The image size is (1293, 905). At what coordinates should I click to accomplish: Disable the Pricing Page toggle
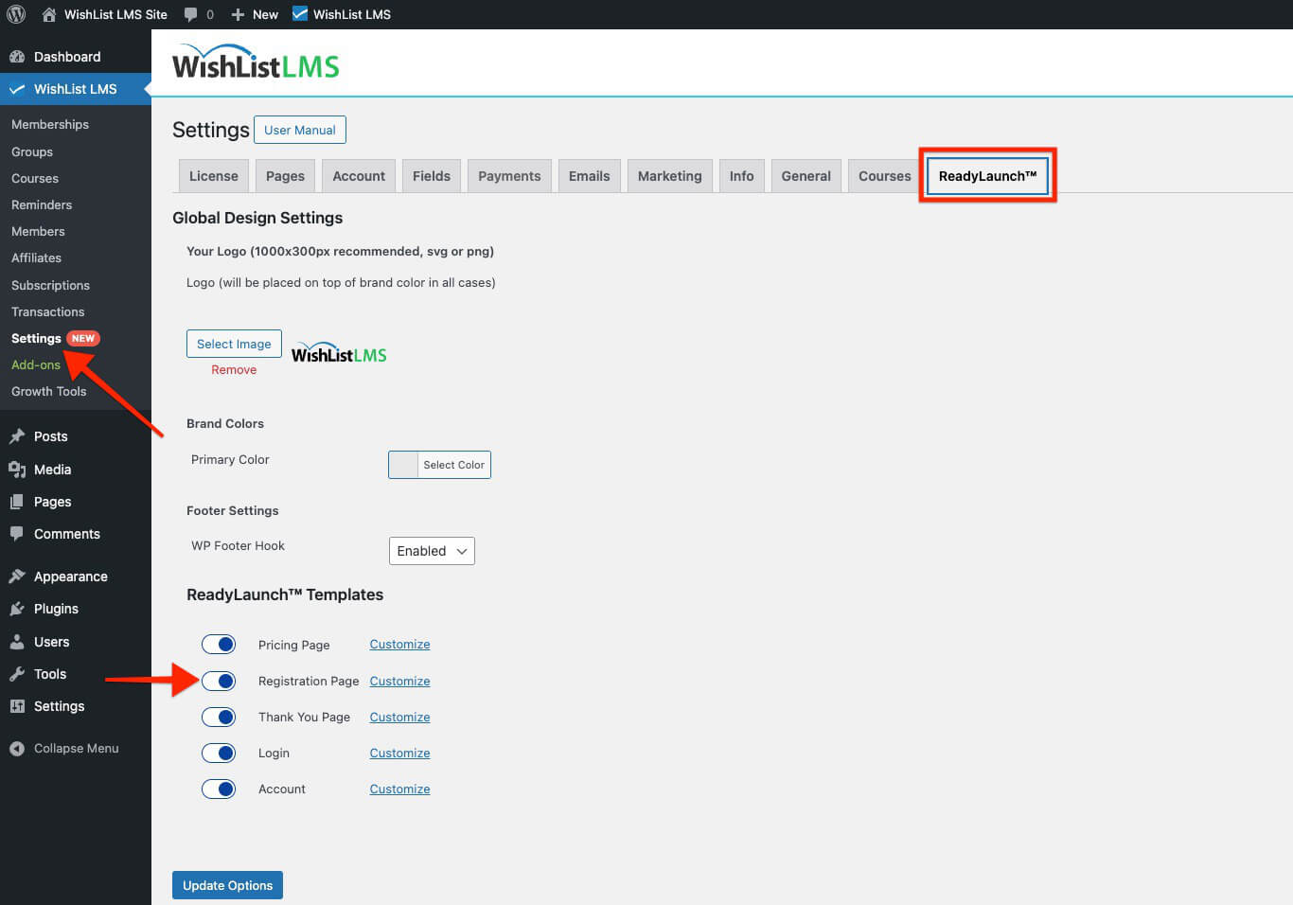pyautogui.click(x=219, y=644)
